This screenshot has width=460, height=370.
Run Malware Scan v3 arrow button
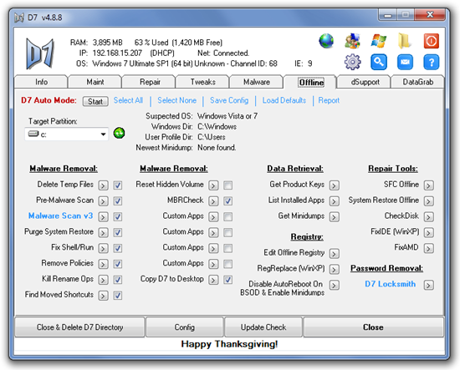tap(103, 217)
